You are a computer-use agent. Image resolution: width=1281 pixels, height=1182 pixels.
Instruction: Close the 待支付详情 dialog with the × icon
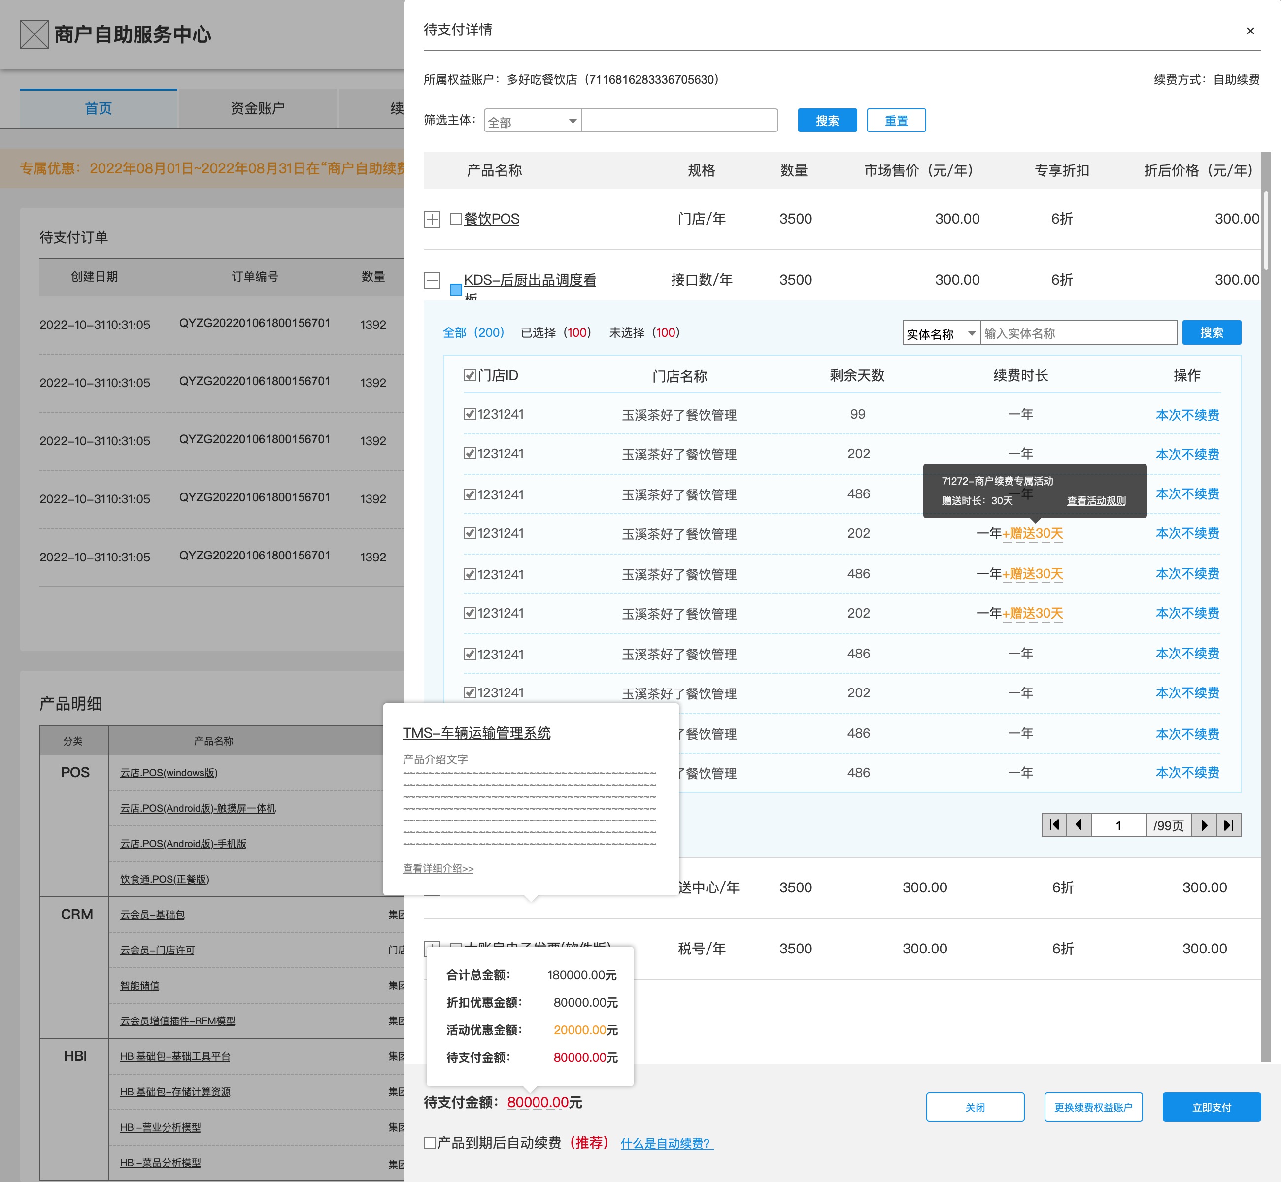[1249, 31]
